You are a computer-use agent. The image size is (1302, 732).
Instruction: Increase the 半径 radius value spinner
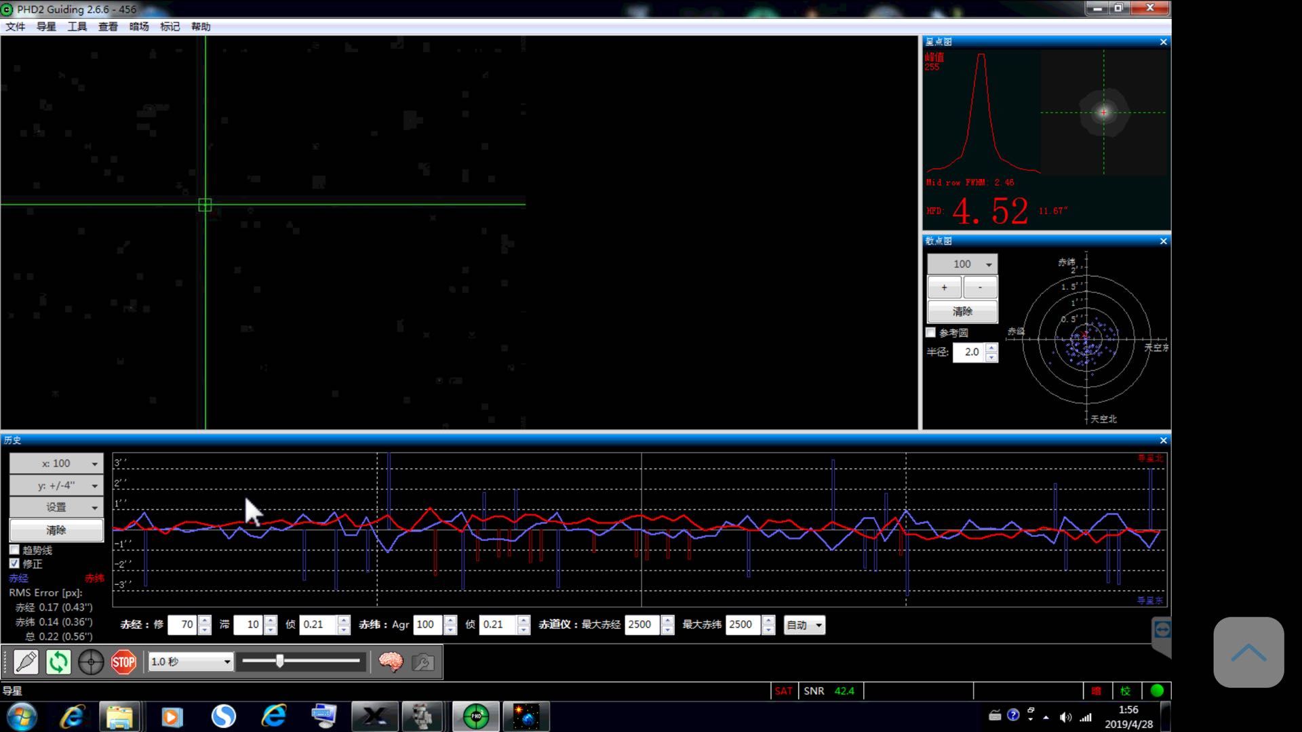tap(991, 348)
